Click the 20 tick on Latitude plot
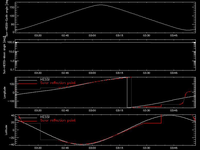 coord(13,122)
